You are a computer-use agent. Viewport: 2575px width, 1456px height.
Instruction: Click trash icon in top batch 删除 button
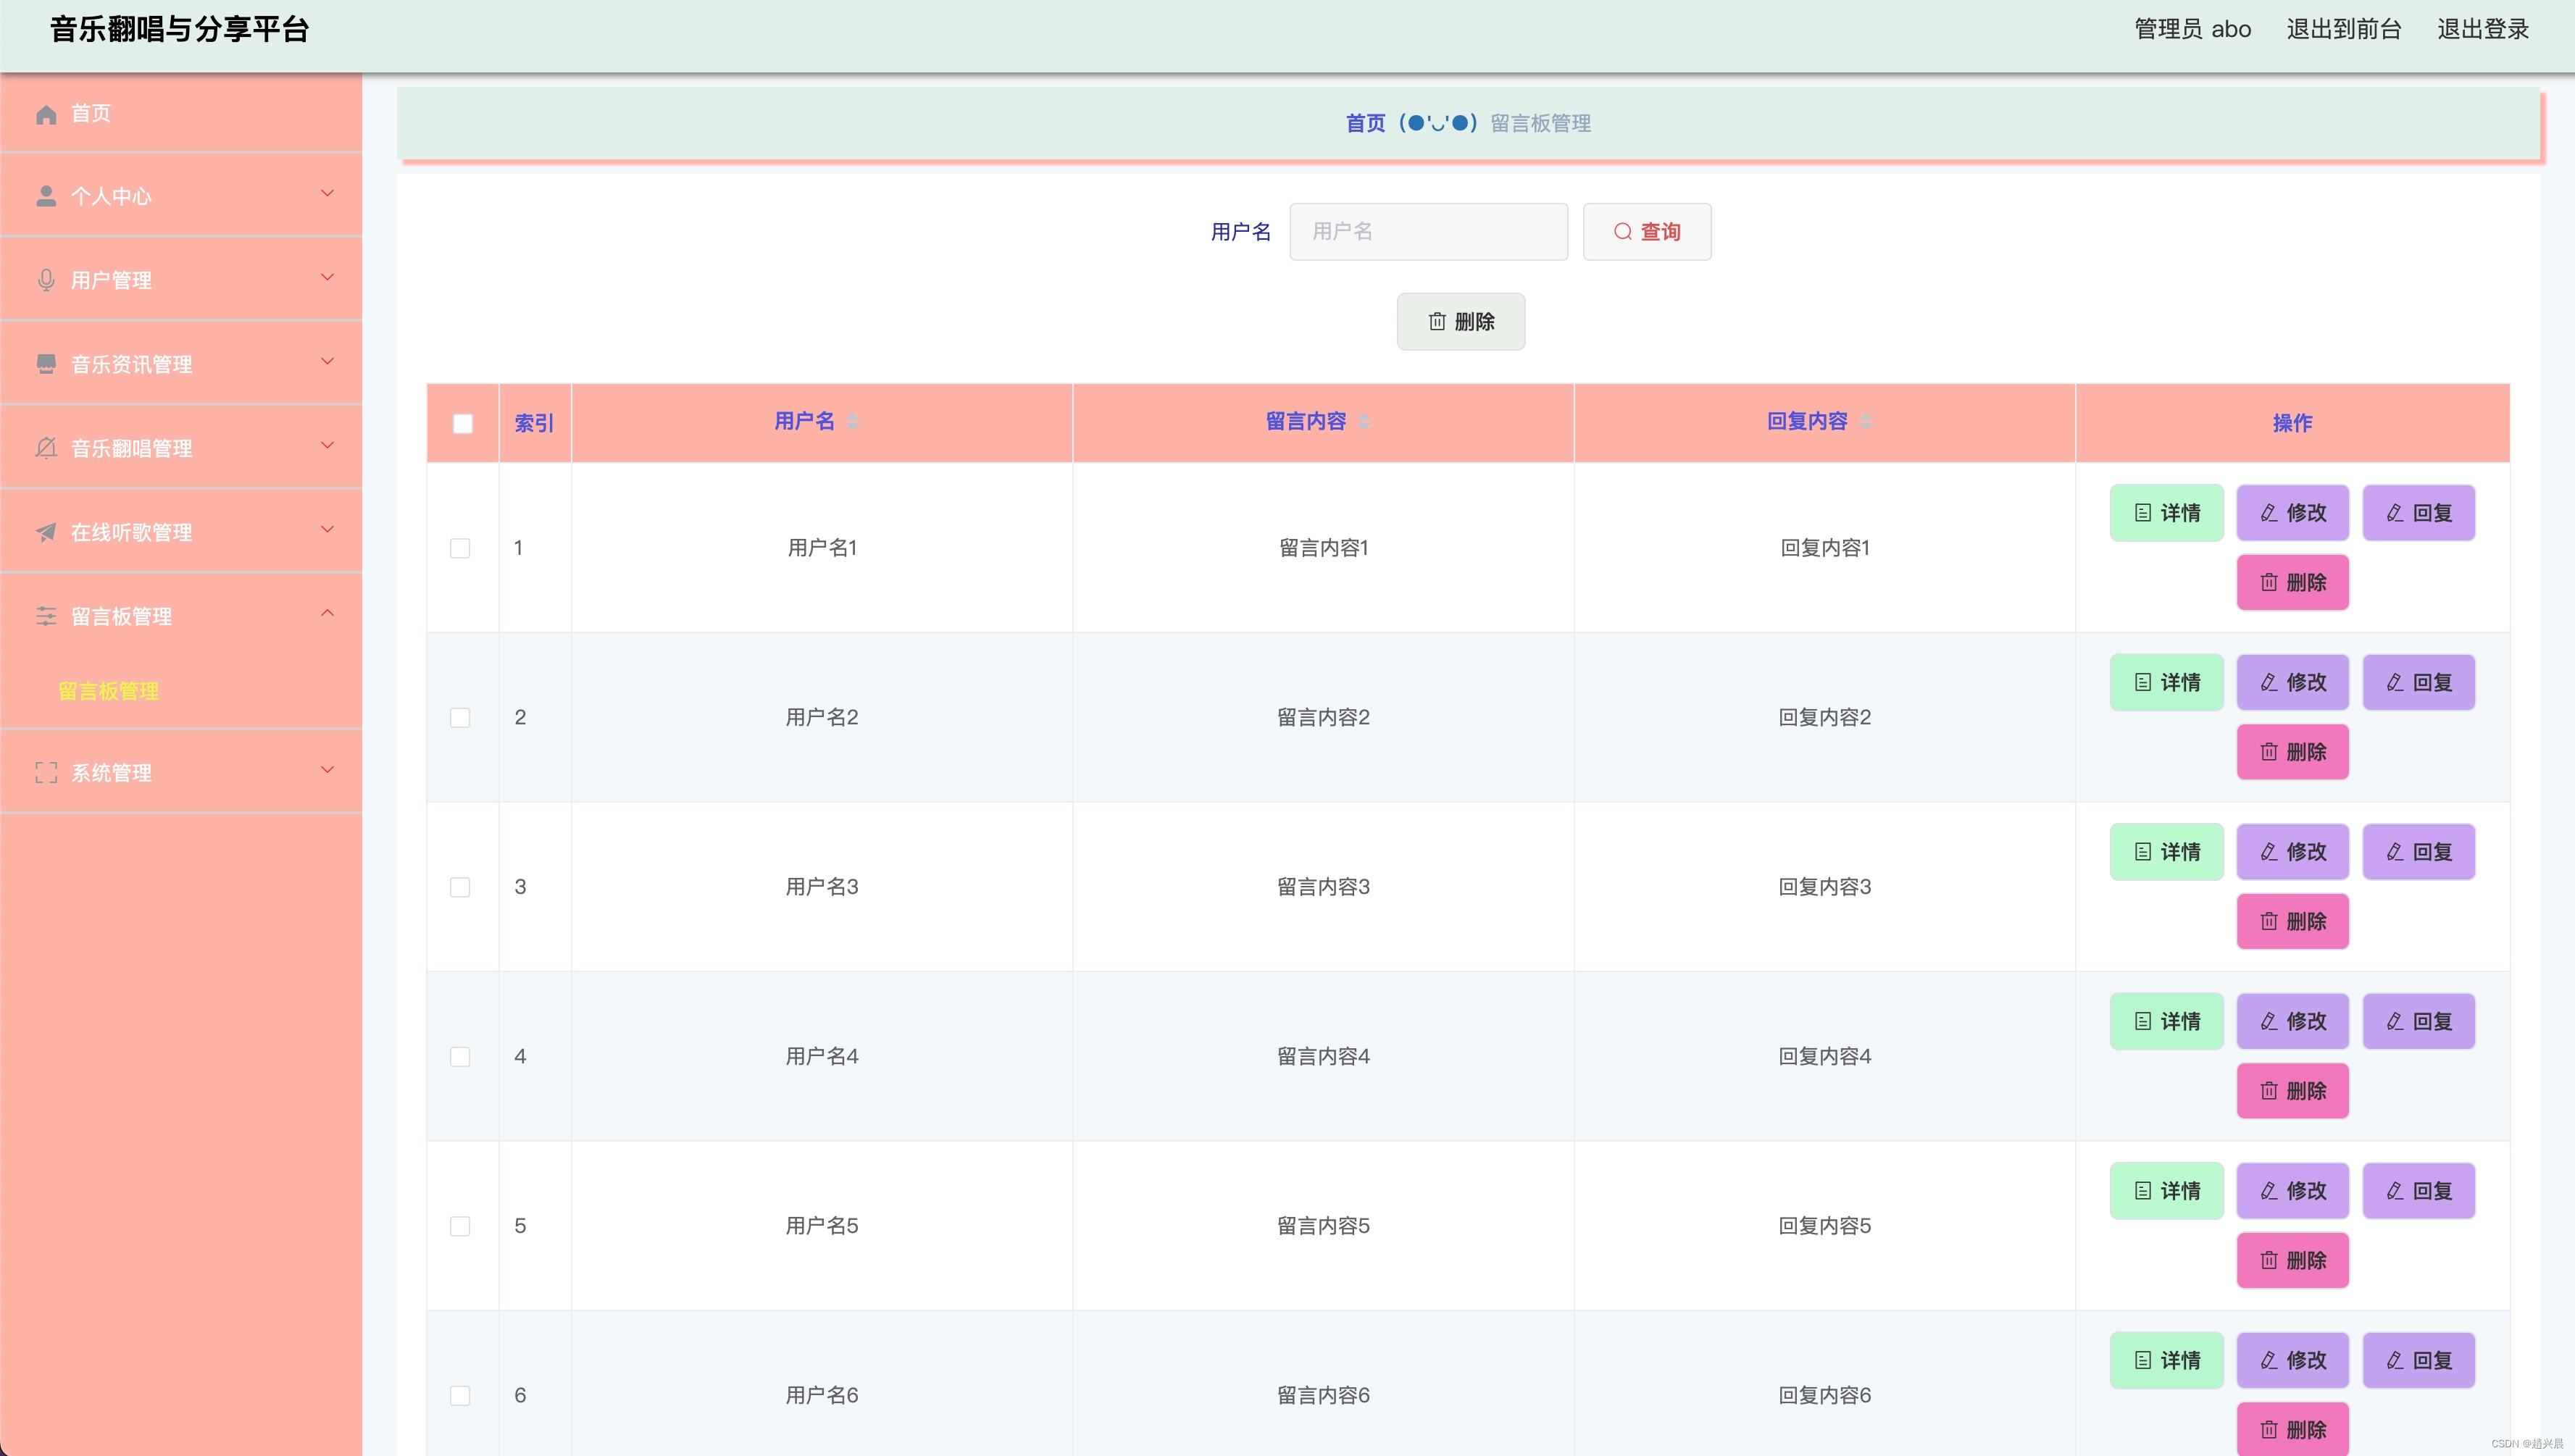coord(1437,321)
